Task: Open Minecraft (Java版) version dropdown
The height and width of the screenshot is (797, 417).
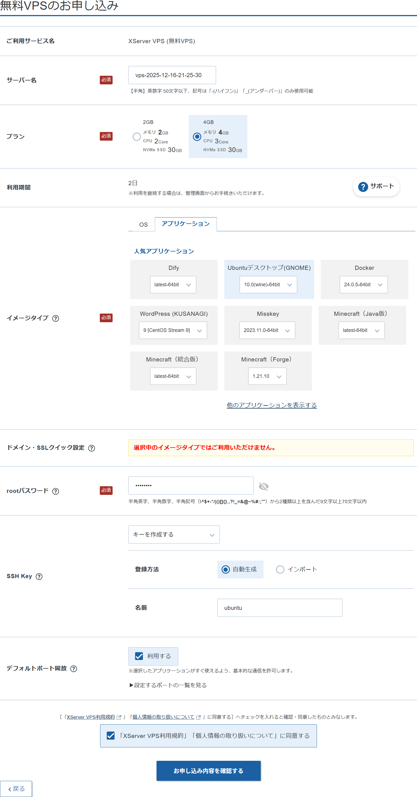Action: point(361,330)
